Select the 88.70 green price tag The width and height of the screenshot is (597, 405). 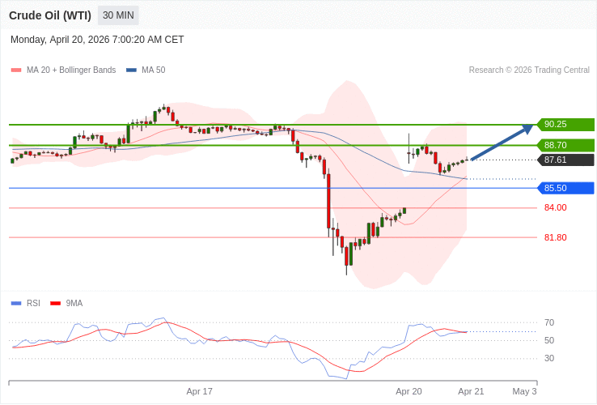pos(565,145)
